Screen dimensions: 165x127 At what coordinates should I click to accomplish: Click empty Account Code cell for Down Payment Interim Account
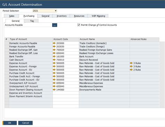[x=66, y=96]
